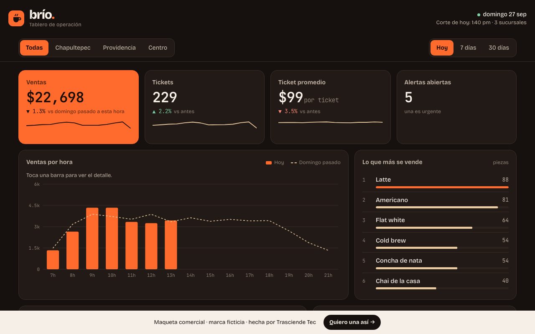
Task: Select the Hoy time range
Action: (x=442, y=48)
